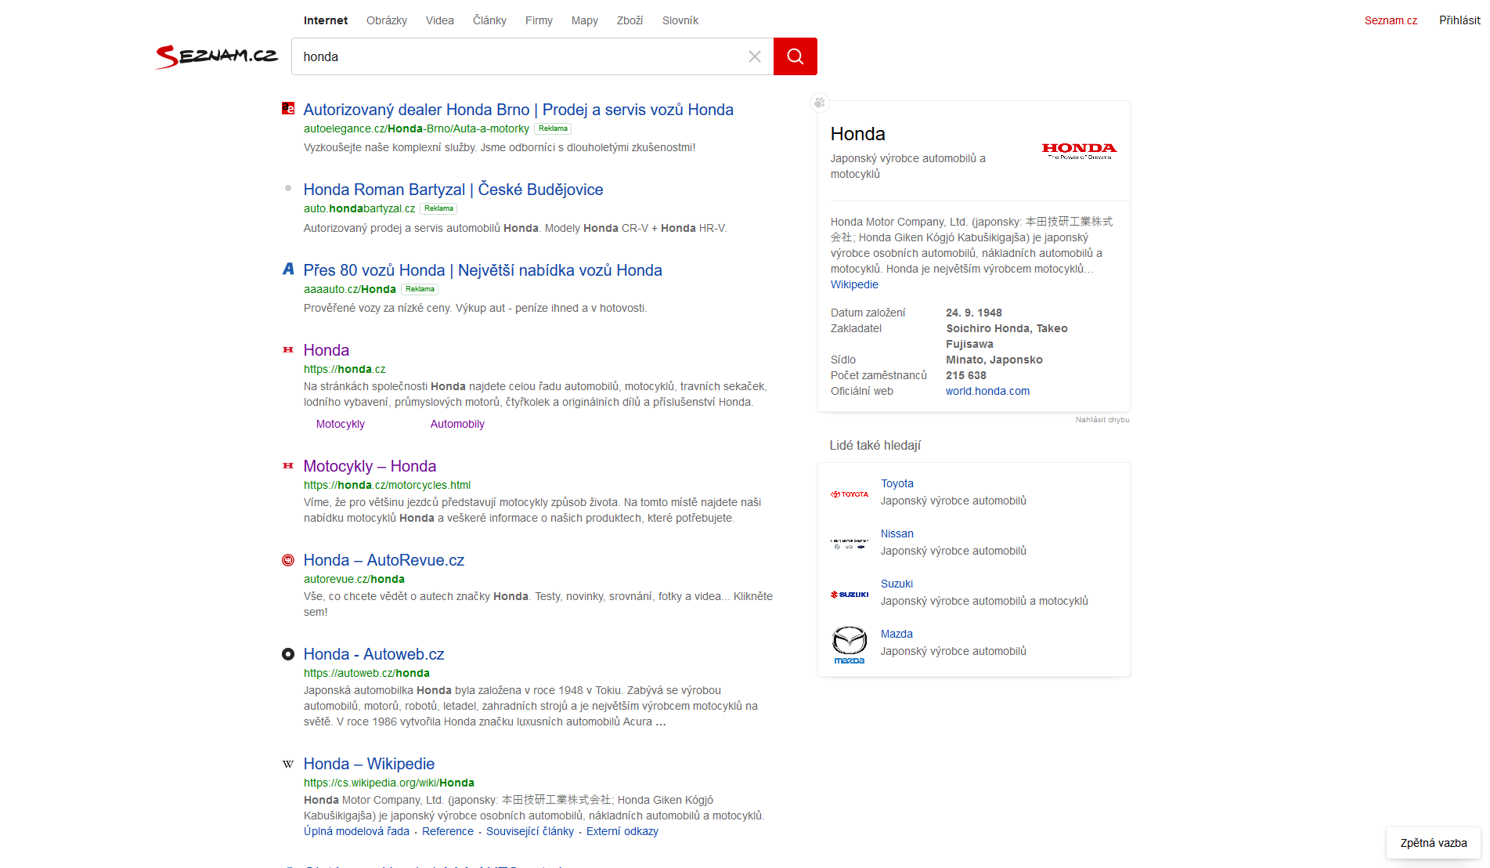Click Úplná modelová řada sublink
This screenshot has width=1490, height=868.
356,831
